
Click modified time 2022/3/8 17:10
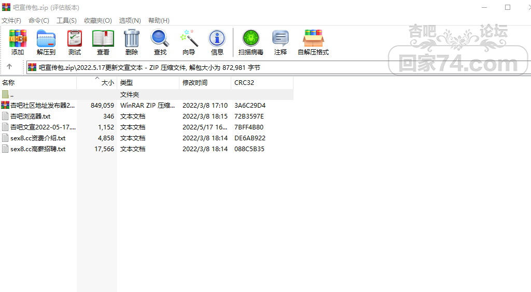click(205, 106)
